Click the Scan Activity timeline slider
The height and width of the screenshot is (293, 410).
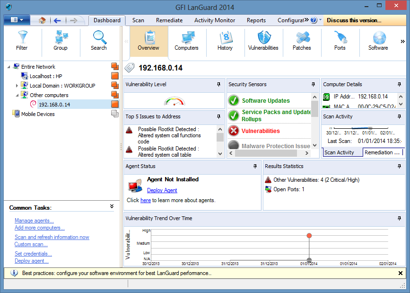coord(370,128)
